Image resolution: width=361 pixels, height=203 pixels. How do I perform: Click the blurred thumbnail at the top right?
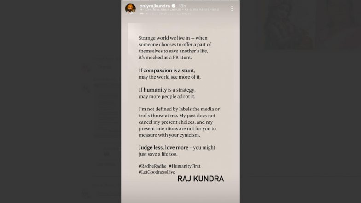(312, 25)
